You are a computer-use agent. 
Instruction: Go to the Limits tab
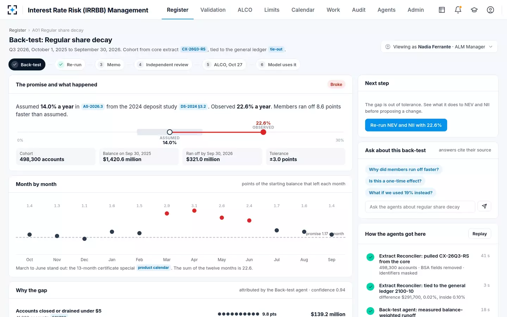tap(272, 10)
